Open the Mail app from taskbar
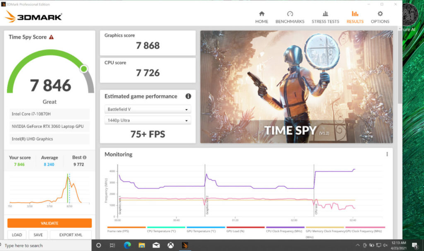 tap(156, 245)
